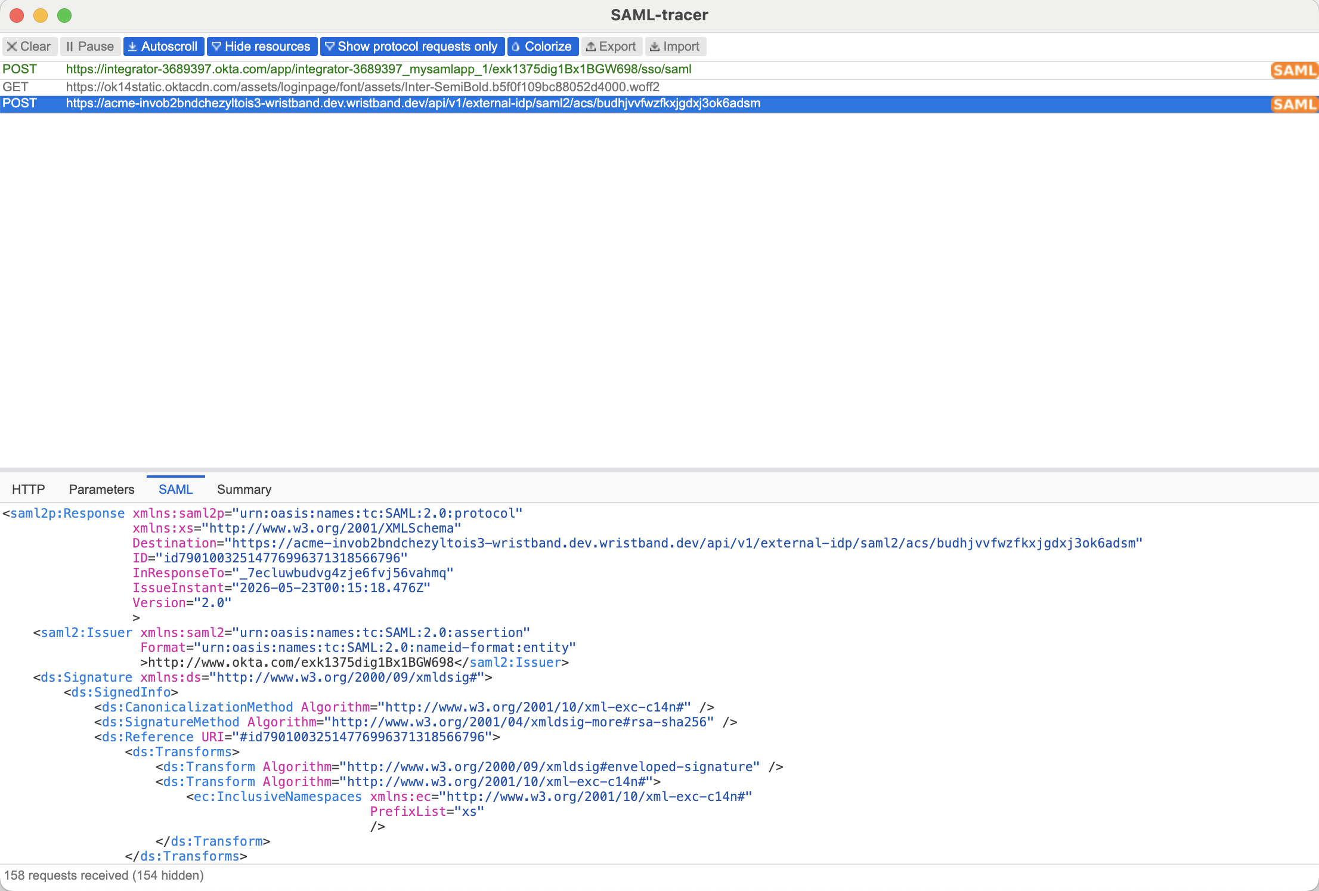Click the ds:Signature element line
Image resolution: width=1319 pixels, height=891 pixels.
(263, 677)
